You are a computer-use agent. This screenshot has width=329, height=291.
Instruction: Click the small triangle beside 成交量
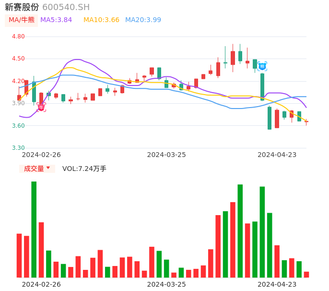click(48, 168)
